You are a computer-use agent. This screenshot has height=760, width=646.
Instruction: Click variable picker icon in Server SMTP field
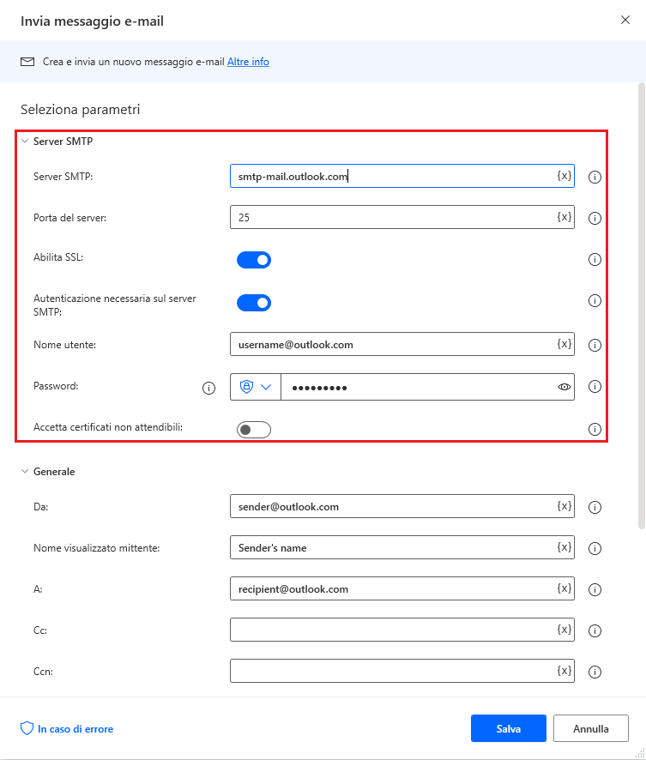pos(564,176)
